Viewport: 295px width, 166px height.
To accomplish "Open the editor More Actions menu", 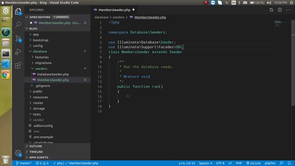I will [288, 10].
